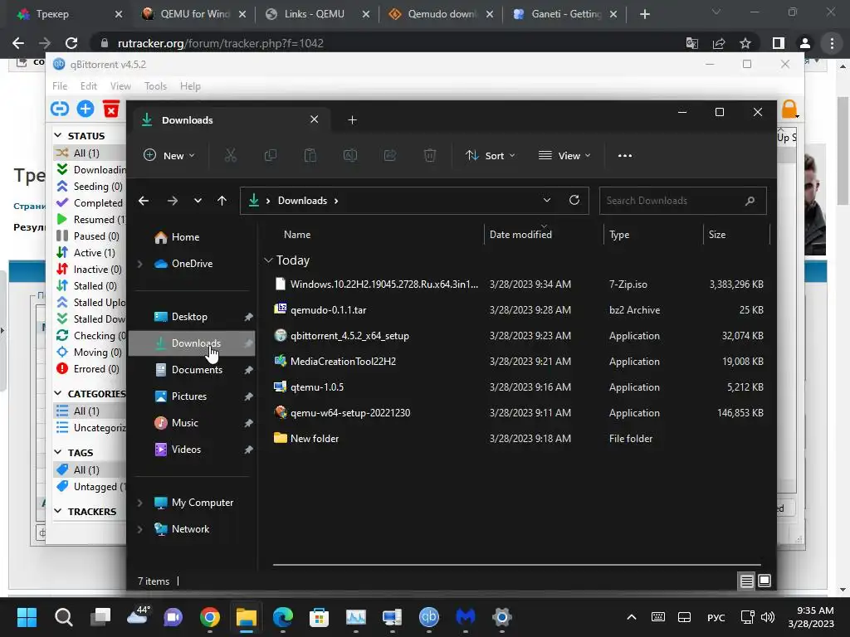Refresh the Downloads folder view
The height and width of the screenshot is (637, 850).
574,201
